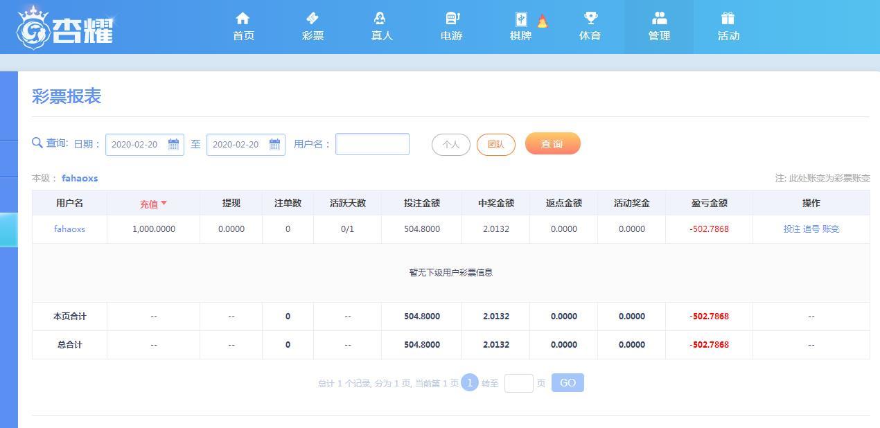Open the 棋牌 mahjong tile icon
This screenshot has width=880, height=428.
pos(521,19)
